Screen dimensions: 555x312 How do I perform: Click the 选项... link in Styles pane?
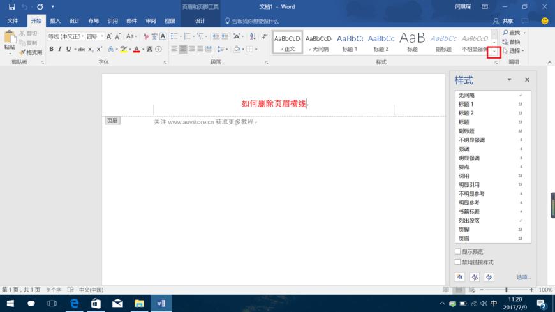(523, 278)
